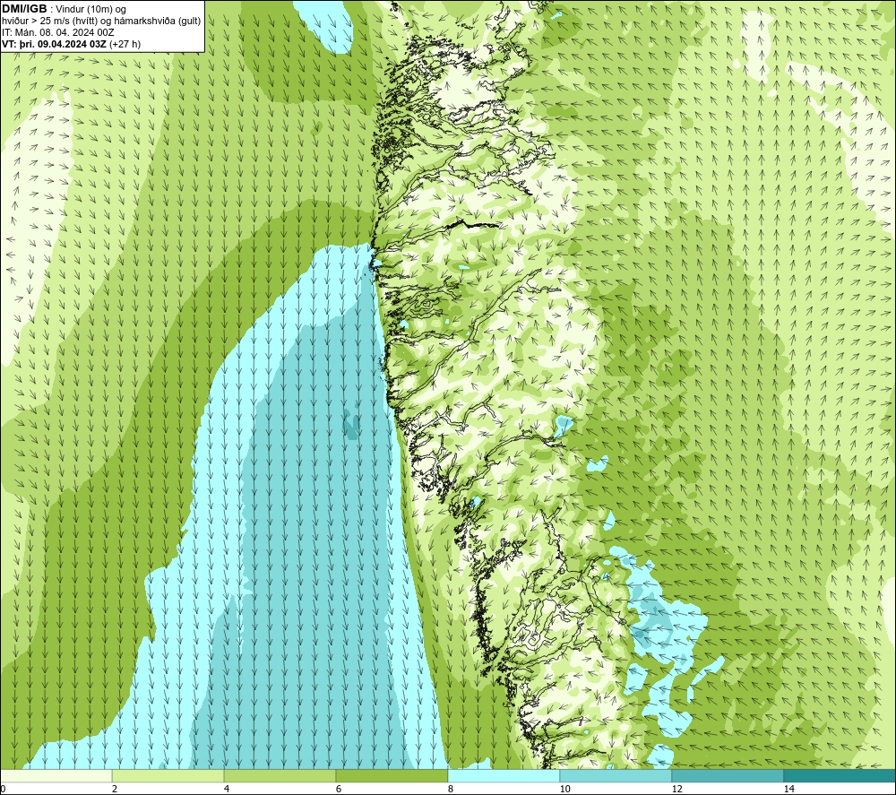Click the legend label '8'
This screenshot has height=795, width=896.
coord(451,790)
